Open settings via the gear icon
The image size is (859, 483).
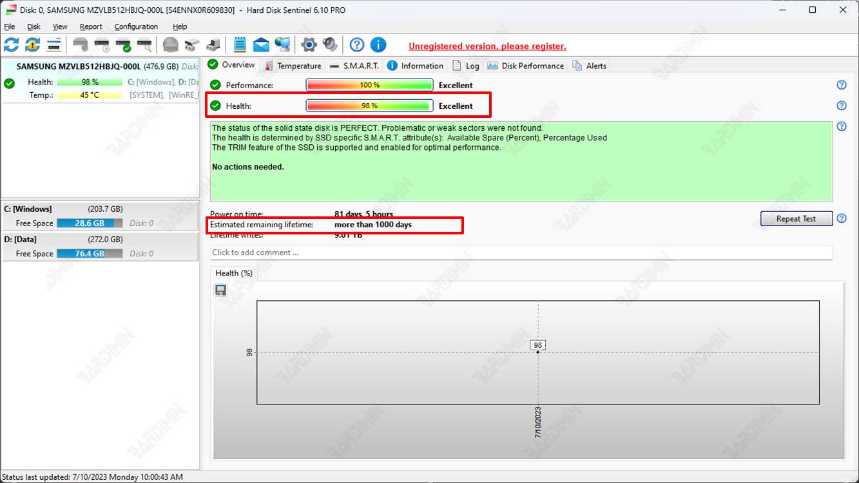tap(309, 44)
